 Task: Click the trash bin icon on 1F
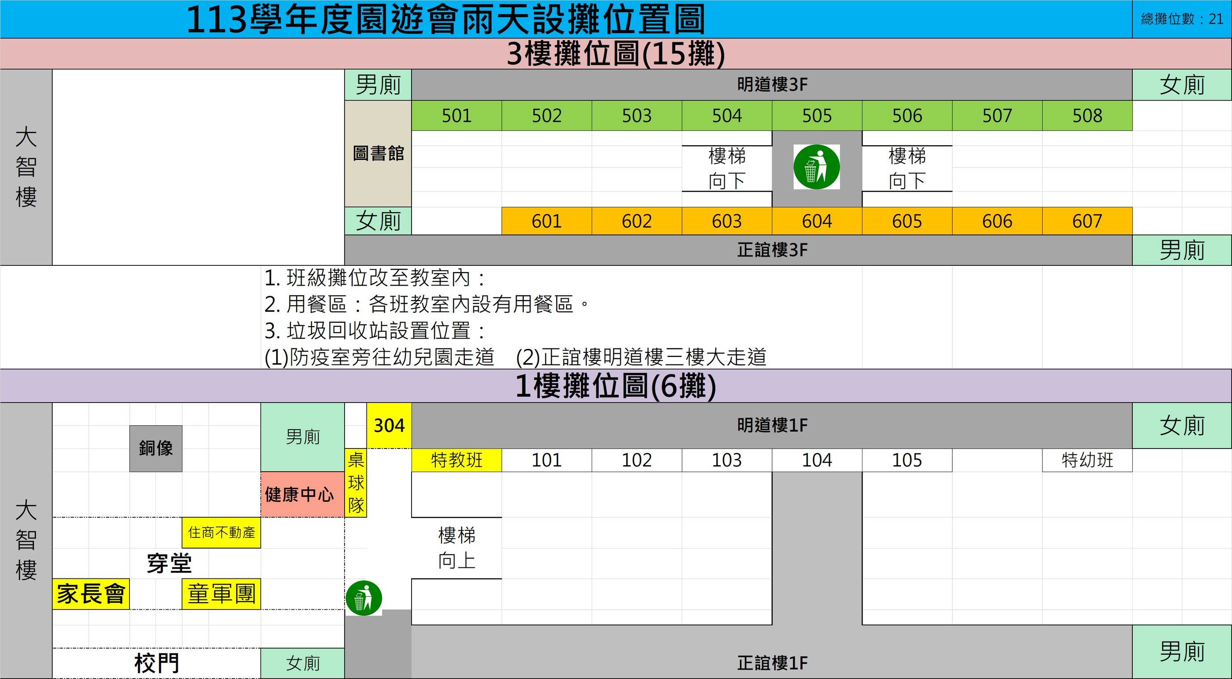tap(363, 598)
